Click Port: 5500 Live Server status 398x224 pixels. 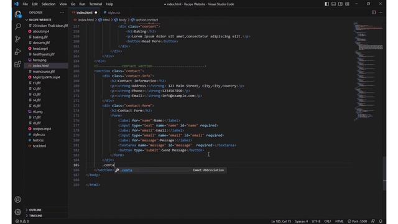tap(357, 222)
